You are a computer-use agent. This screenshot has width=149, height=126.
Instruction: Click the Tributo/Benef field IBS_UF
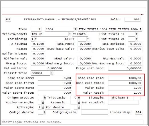coord(49,34)
